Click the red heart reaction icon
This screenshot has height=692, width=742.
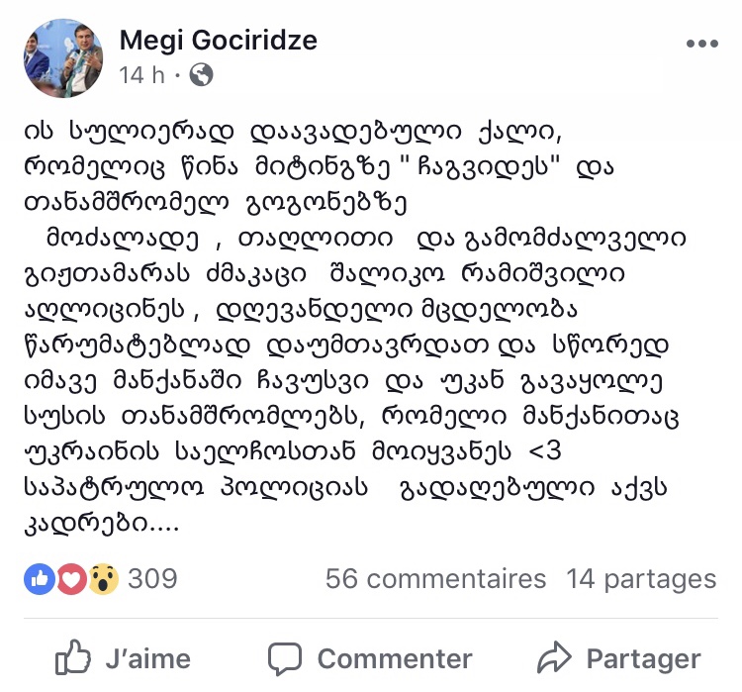71,579
